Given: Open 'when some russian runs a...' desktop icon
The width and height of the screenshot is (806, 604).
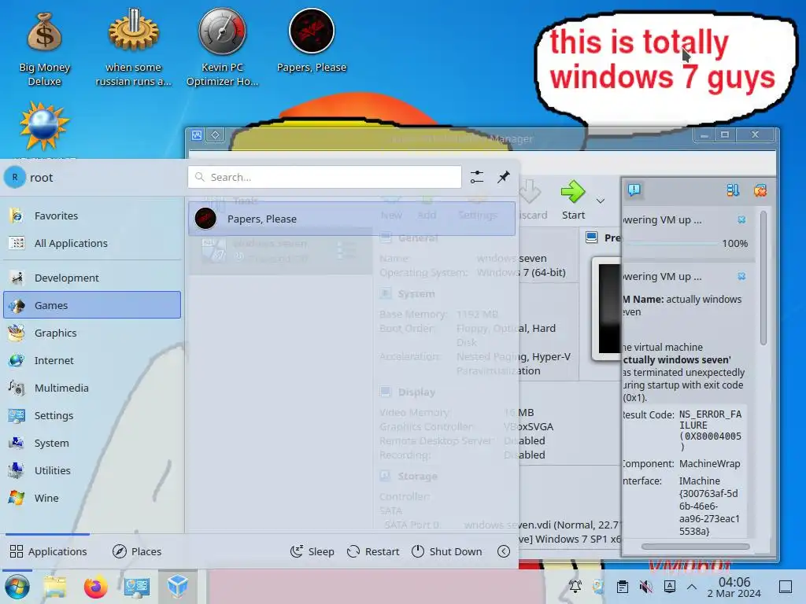Looking at the screenshot, I should coord(133,48).
